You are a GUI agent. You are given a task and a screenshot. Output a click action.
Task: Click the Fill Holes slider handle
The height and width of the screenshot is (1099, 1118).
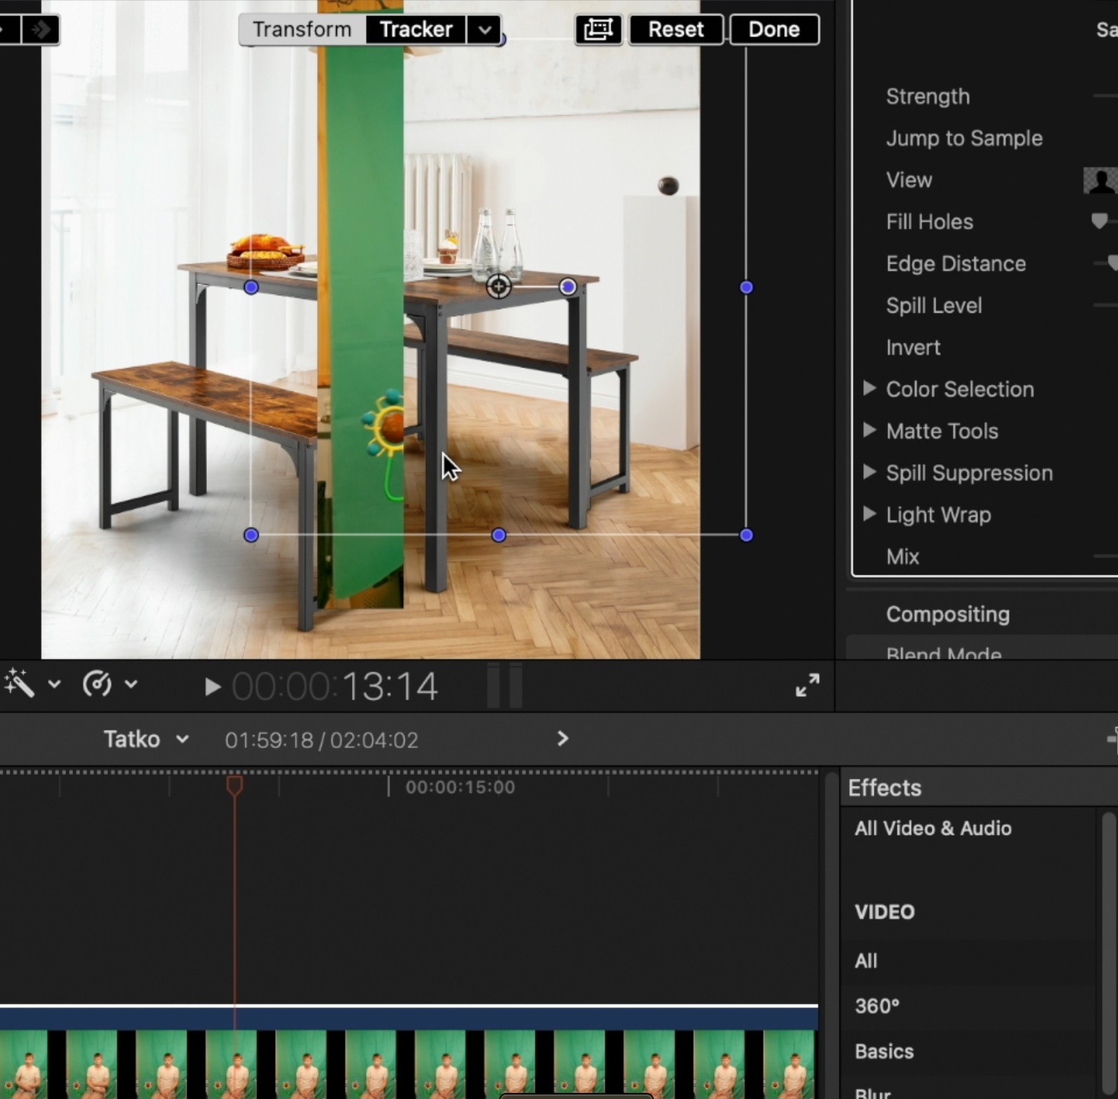coord(1099,221)
